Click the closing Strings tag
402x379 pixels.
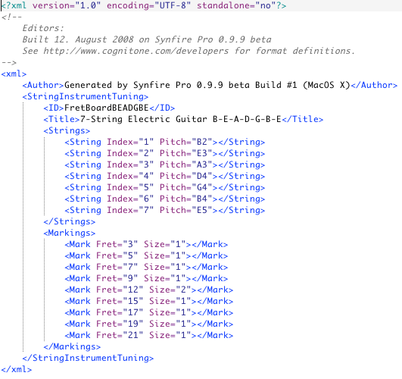(70, 221)
